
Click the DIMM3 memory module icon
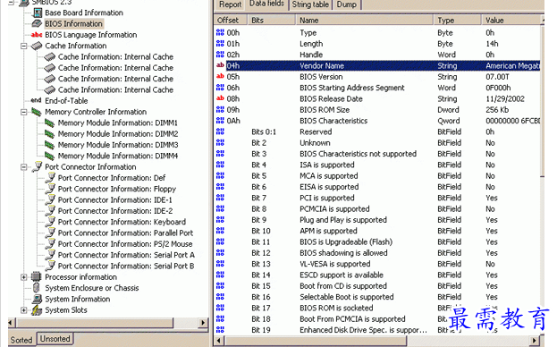tap(49, 145)
